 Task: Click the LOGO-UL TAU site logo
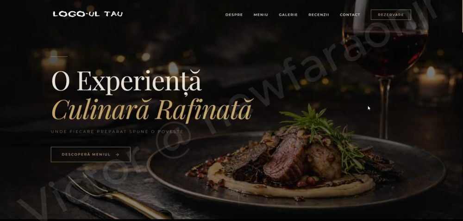(x=88, y=14)
